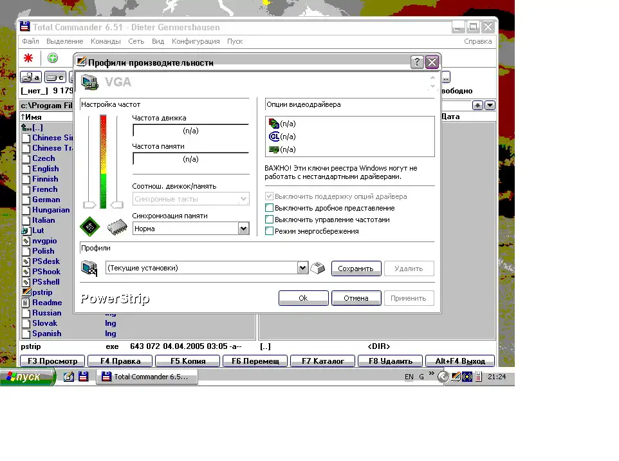
Task: Open Синхронизация памяти dropdown
Action: 243,229
